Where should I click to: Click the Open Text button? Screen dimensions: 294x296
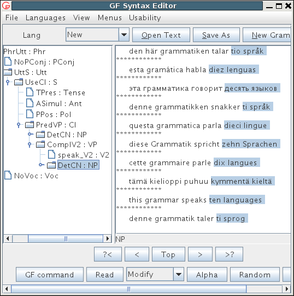tap(161, 35)
